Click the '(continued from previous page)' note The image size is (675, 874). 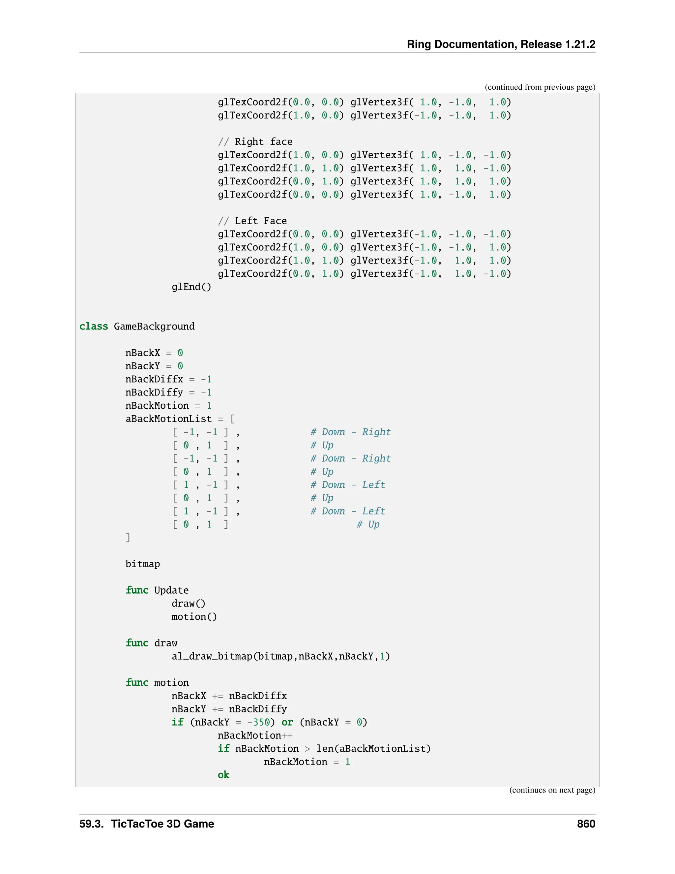point(540,87)
